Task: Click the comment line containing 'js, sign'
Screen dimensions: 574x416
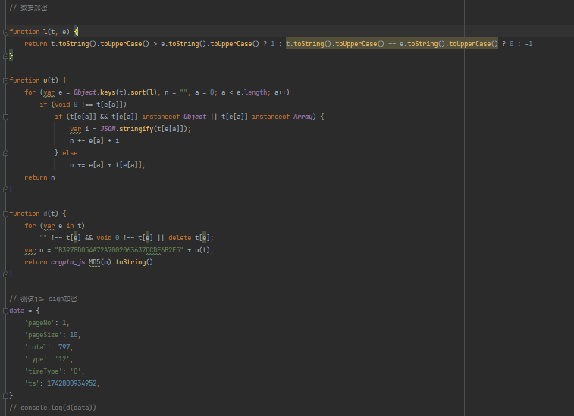Action: 43,299
